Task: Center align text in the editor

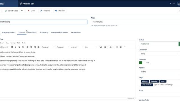Action: coord(31,47)
